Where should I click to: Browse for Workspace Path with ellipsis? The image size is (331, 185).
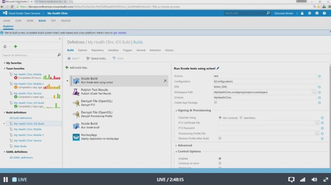(x=314, y=92)
